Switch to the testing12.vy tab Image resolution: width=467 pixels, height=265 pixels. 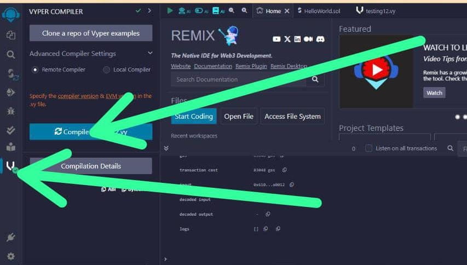379,11
